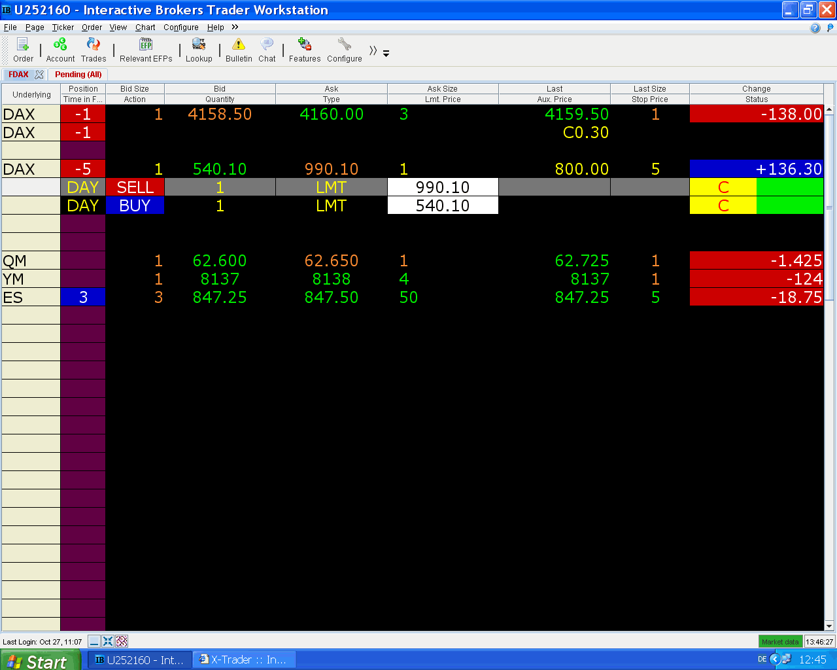Open the Chart menu

click(145, 27)
